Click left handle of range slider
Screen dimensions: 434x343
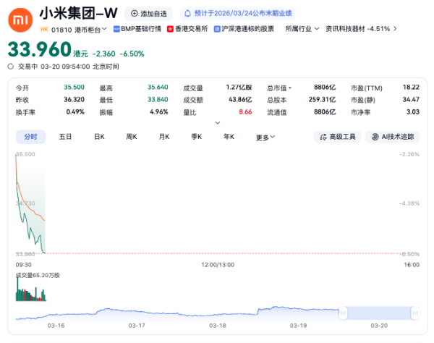[343, 313]
